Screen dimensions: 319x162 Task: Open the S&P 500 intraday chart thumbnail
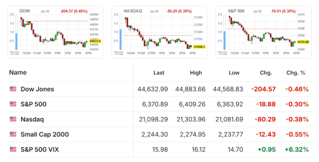(263, 32)
